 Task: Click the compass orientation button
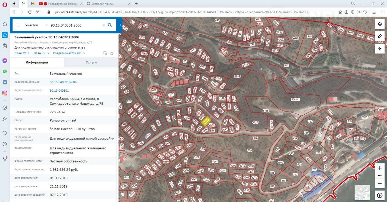pyautogui.click(x=380, y=195)
